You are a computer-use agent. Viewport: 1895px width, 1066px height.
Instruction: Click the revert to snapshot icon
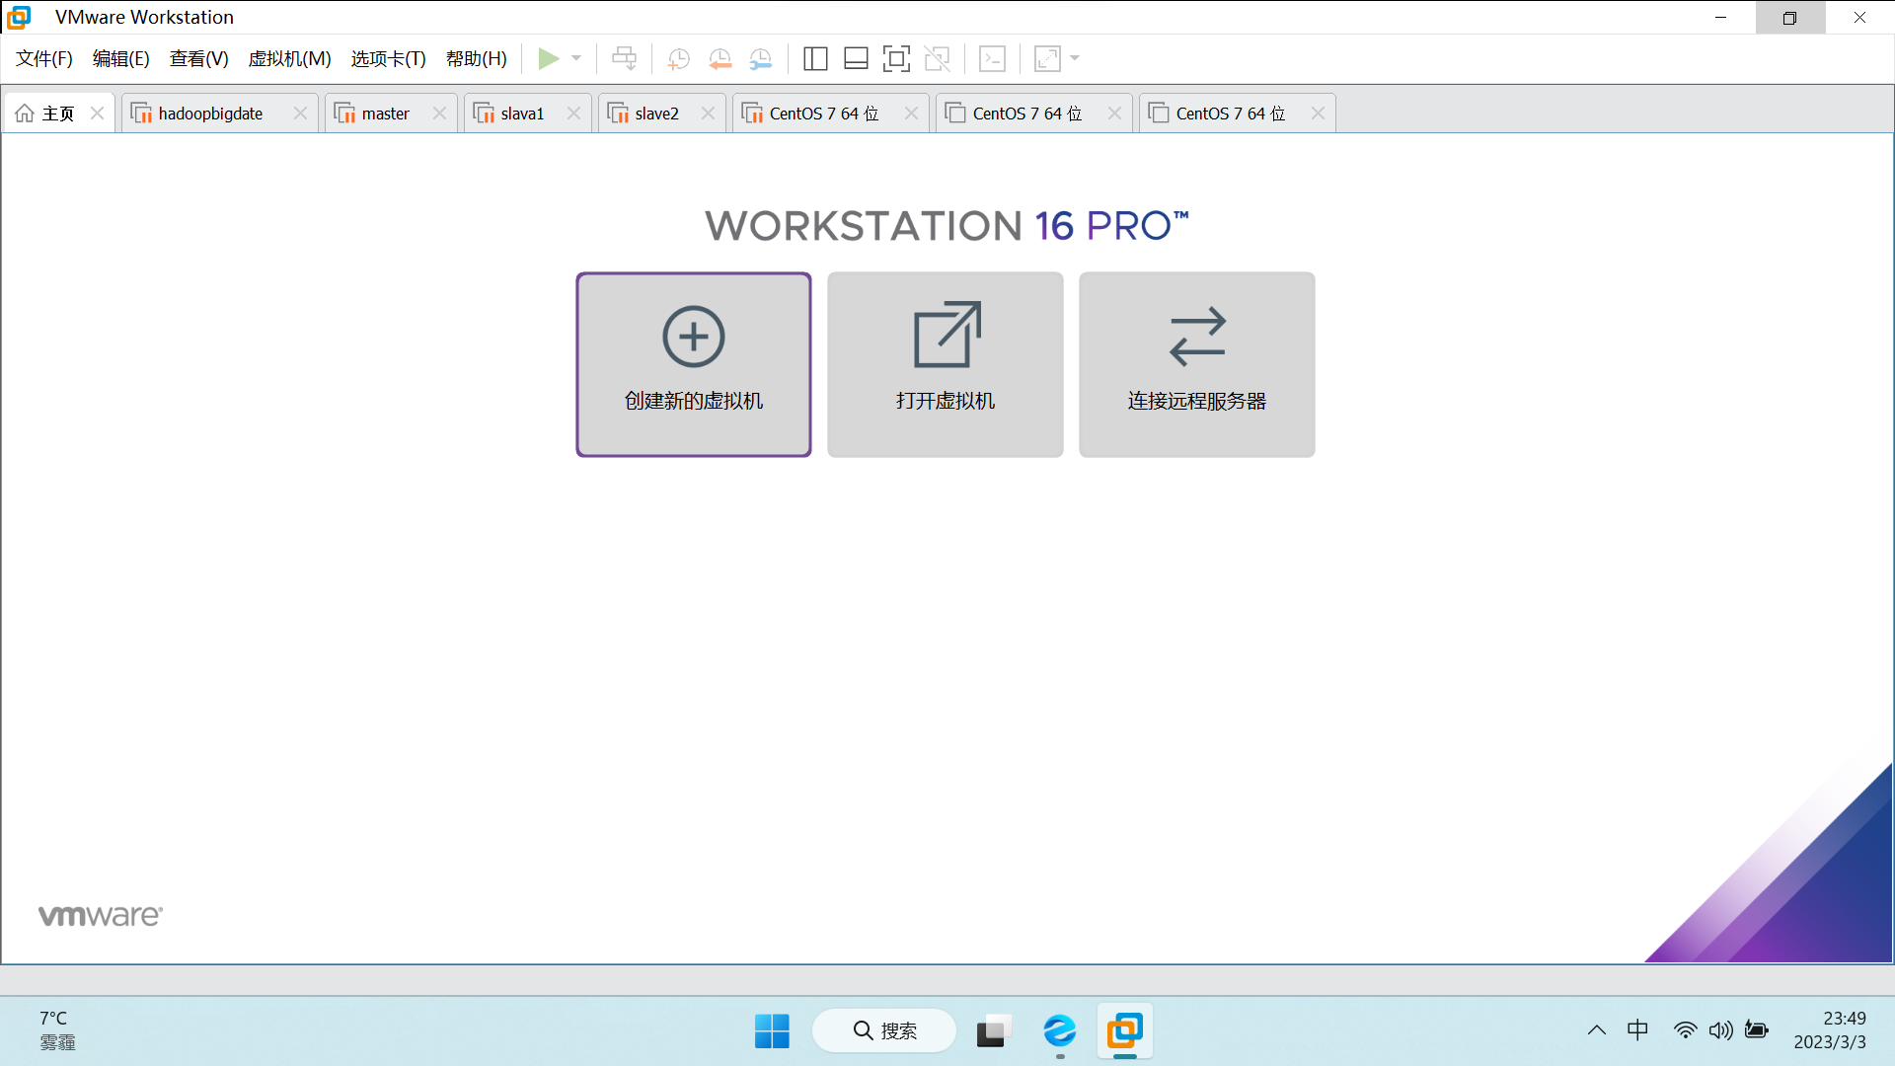(720, 59)
